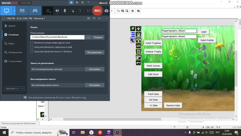241x136 pixels.
Task: Open the Windows Start menu
Action: (4, 133)
